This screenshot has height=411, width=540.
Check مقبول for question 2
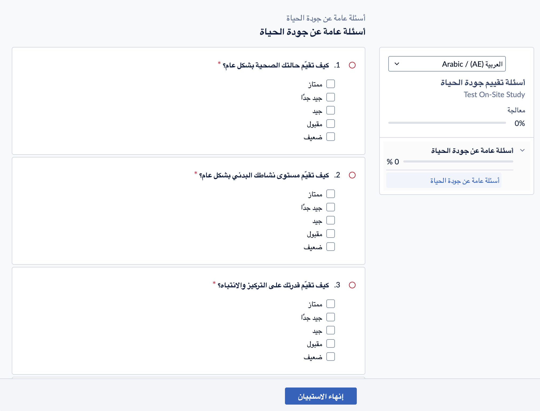[331, 234]
